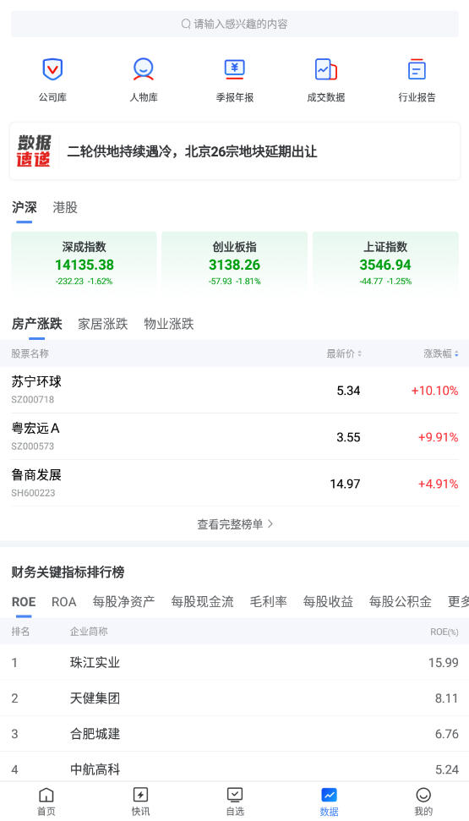Select the 家居涨跌 tab

[102, 324]
